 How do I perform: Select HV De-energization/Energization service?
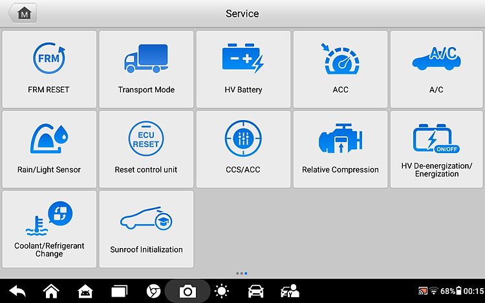pyautogui.click(x=436, y=149)
